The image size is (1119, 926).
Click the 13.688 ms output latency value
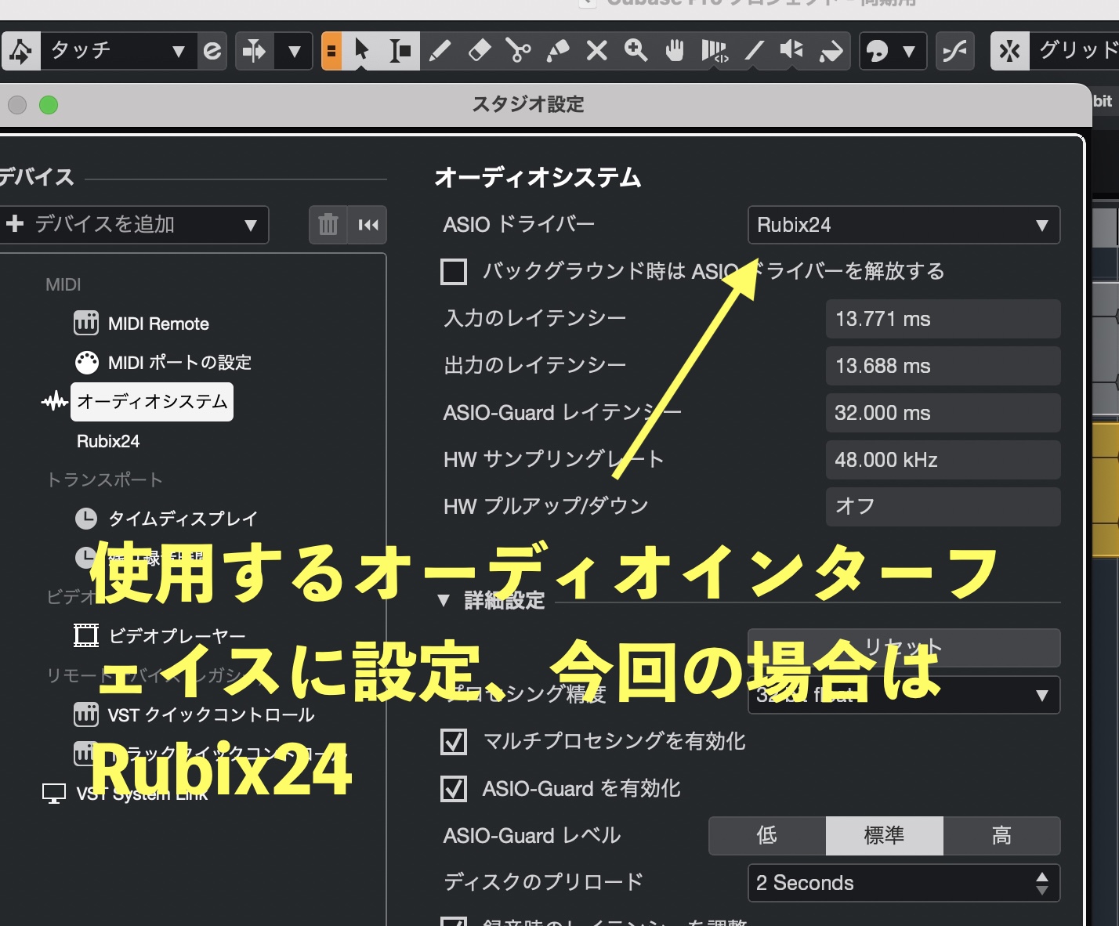click(943, 366)
